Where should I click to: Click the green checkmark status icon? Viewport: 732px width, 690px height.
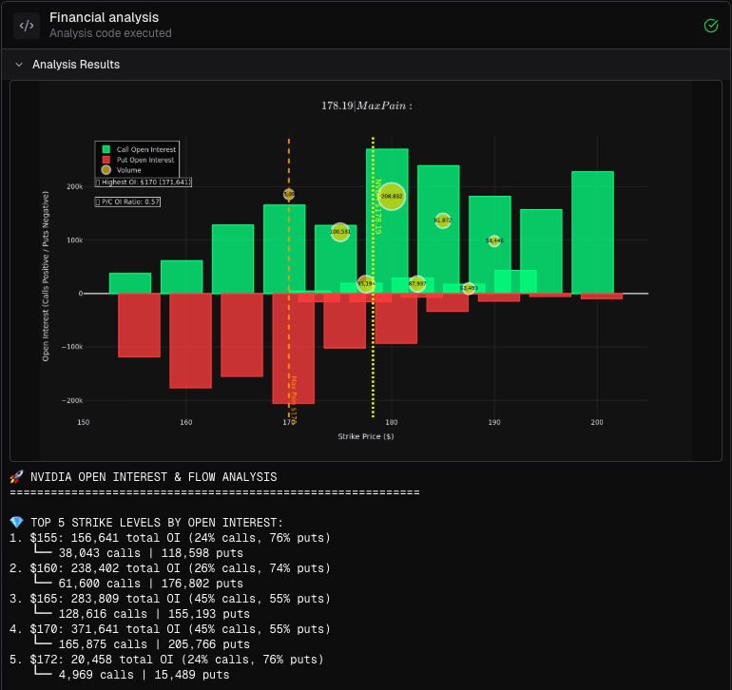pos(710,26)
